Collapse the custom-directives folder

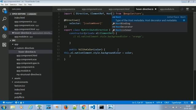[x=15, y=48]
